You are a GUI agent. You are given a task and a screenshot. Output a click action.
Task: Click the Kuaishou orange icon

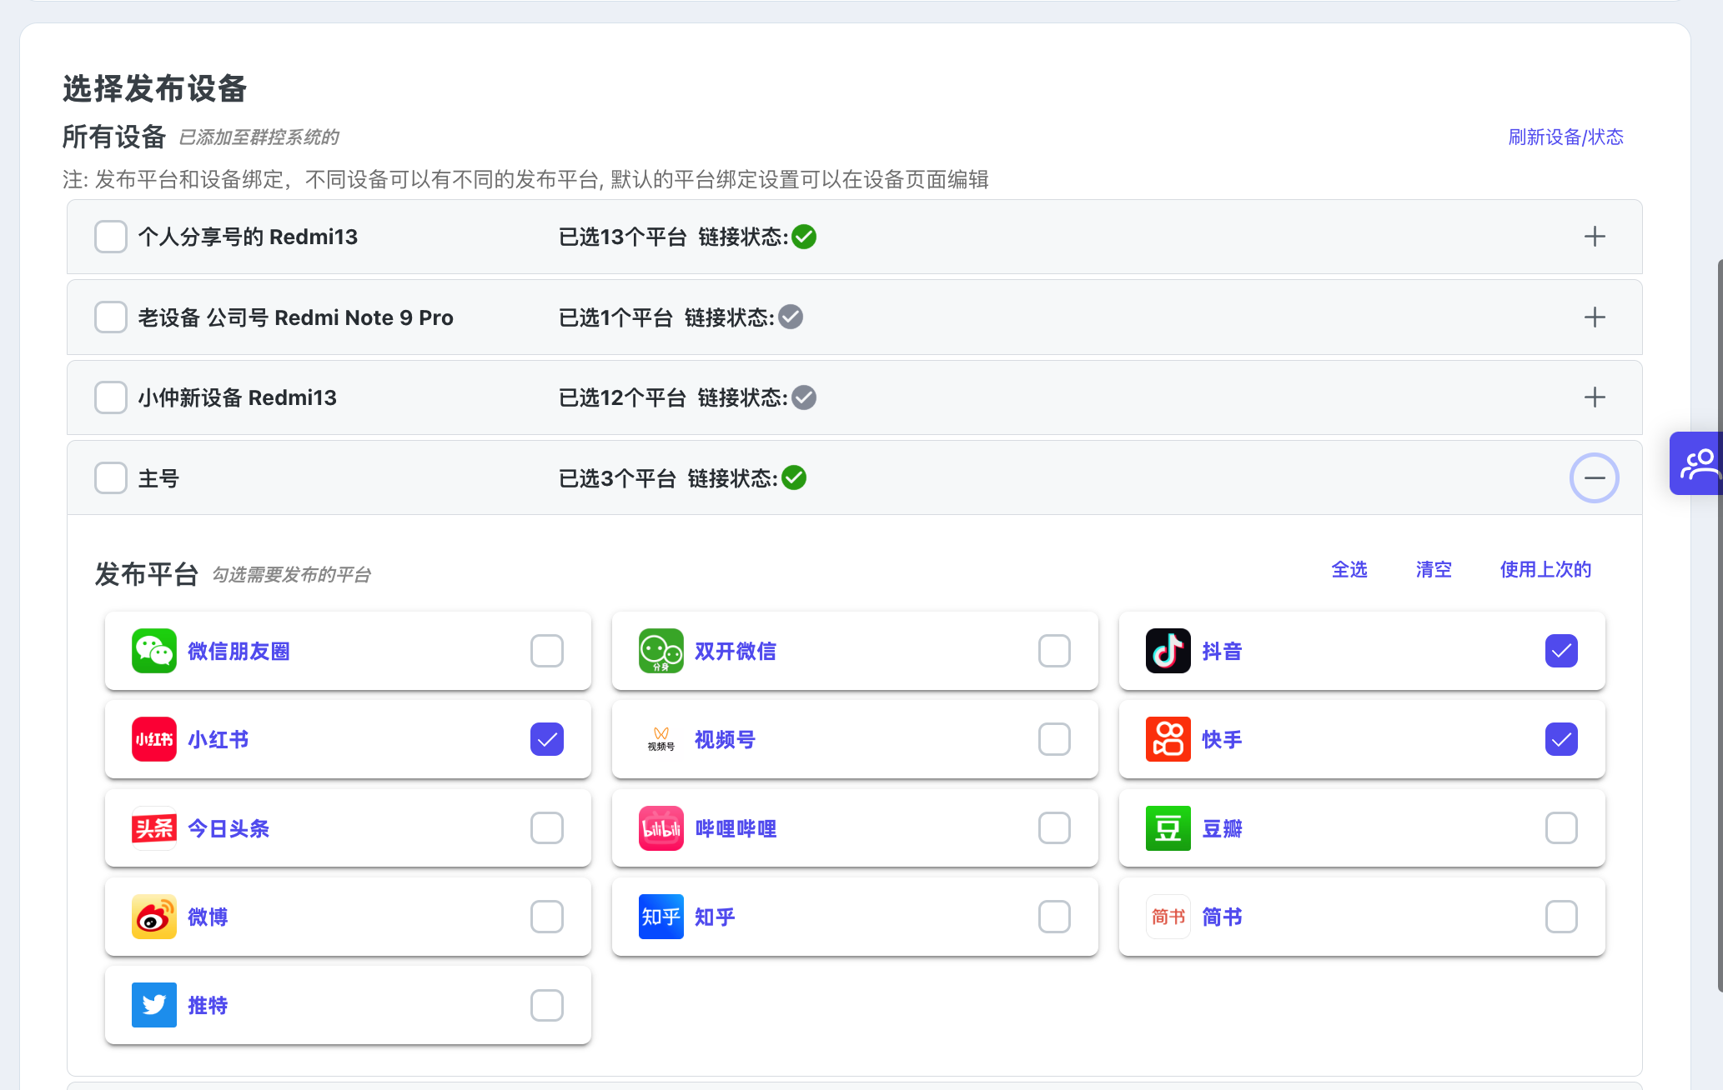point(1168,739)
